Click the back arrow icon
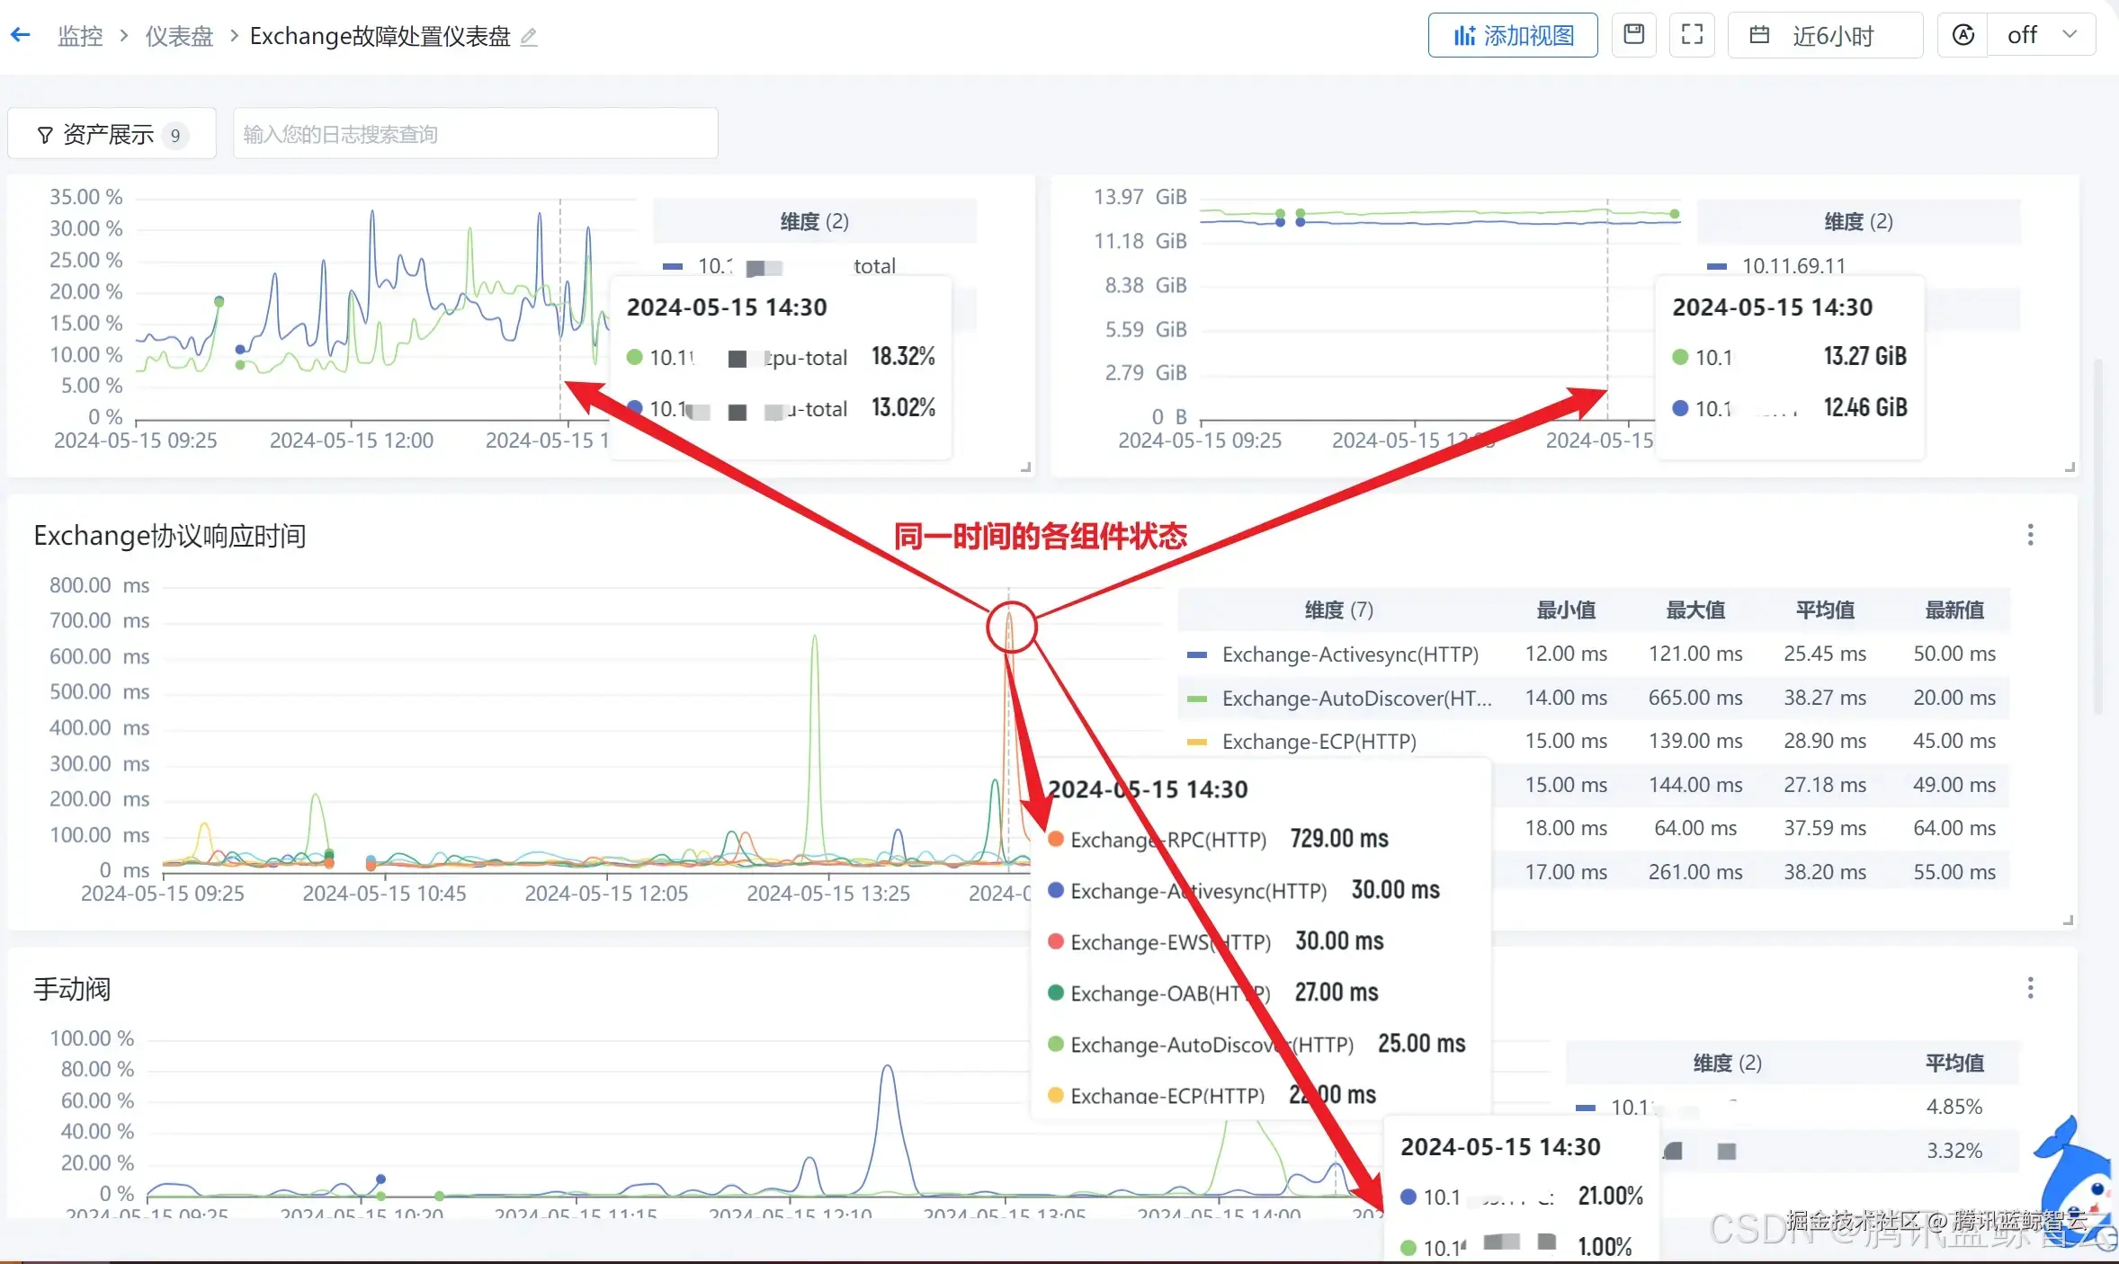The height and width of the screenshot is (1264, 2119). point(21,35)
